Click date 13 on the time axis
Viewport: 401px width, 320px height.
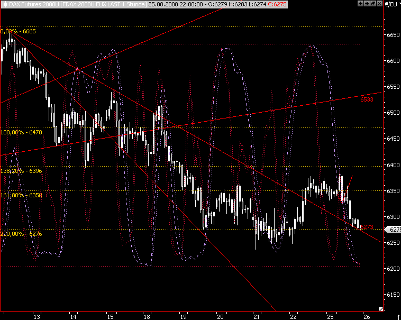click(x=37, y=317)
